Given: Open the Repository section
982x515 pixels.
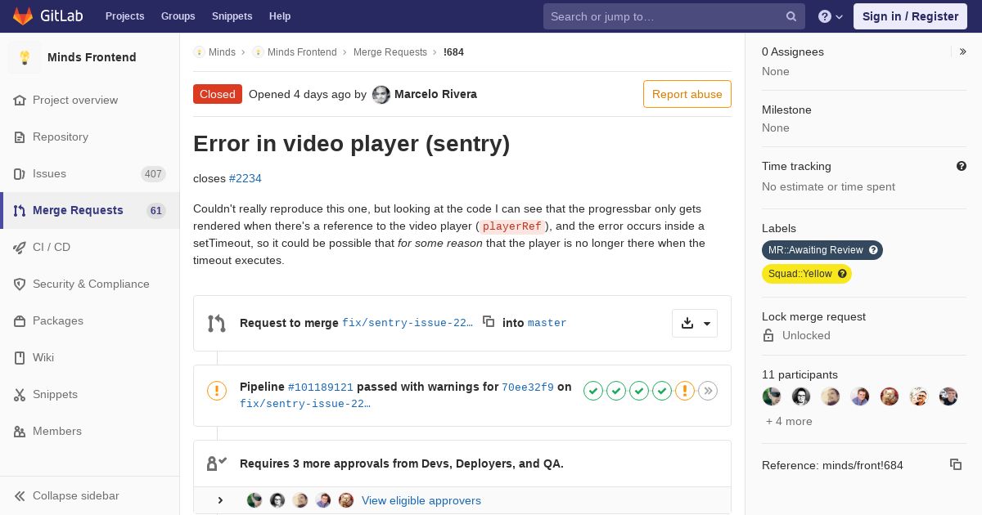Looking at the screenshot, I should point(61,137).
